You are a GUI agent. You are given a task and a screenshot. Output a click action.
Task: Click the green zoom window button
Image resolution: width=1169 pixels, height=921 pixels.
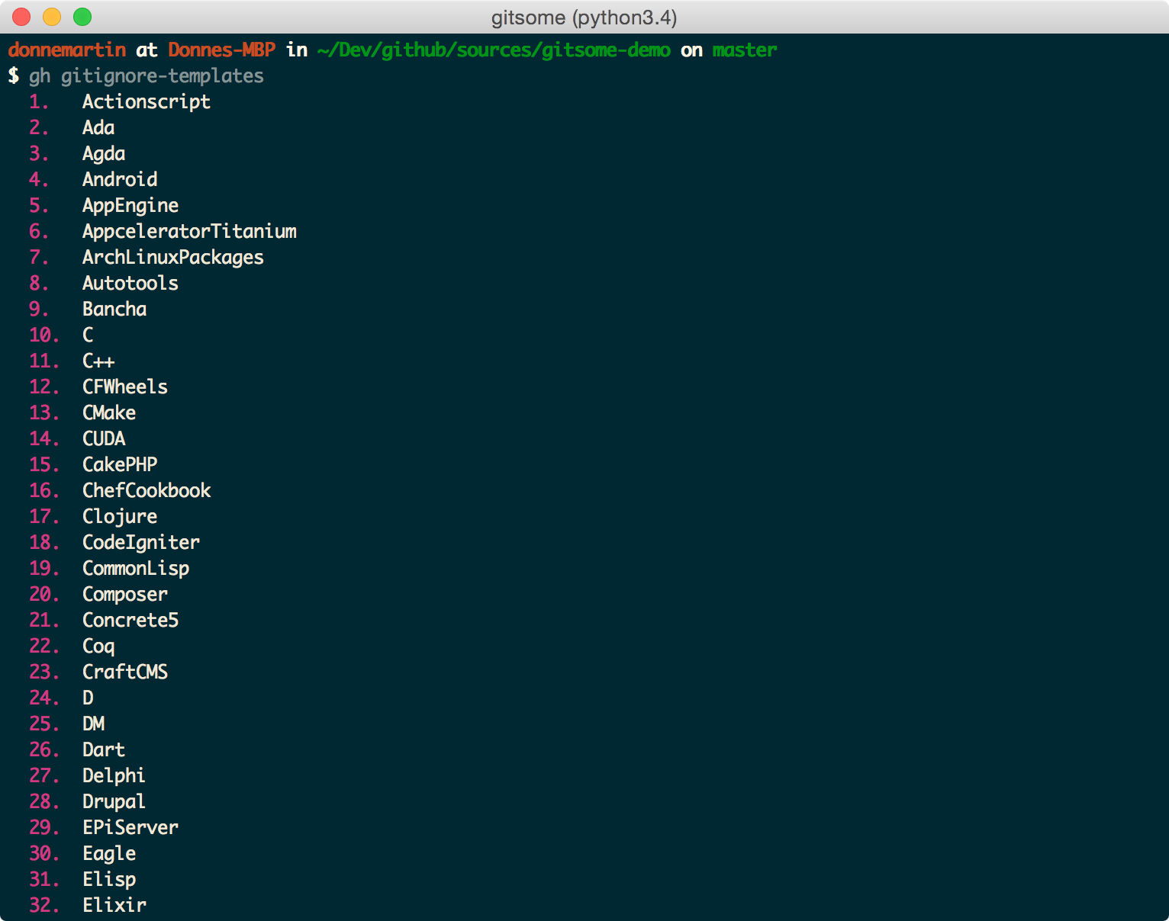(82, 17)
